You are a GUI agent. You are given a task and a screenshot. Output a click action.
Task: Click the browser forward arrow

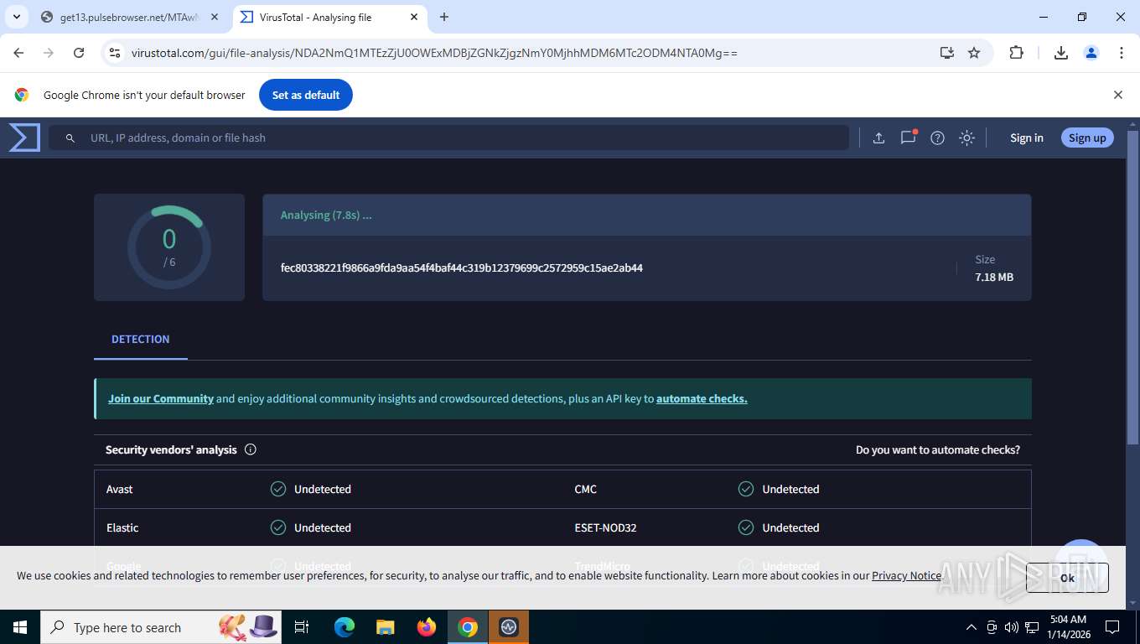49,53
